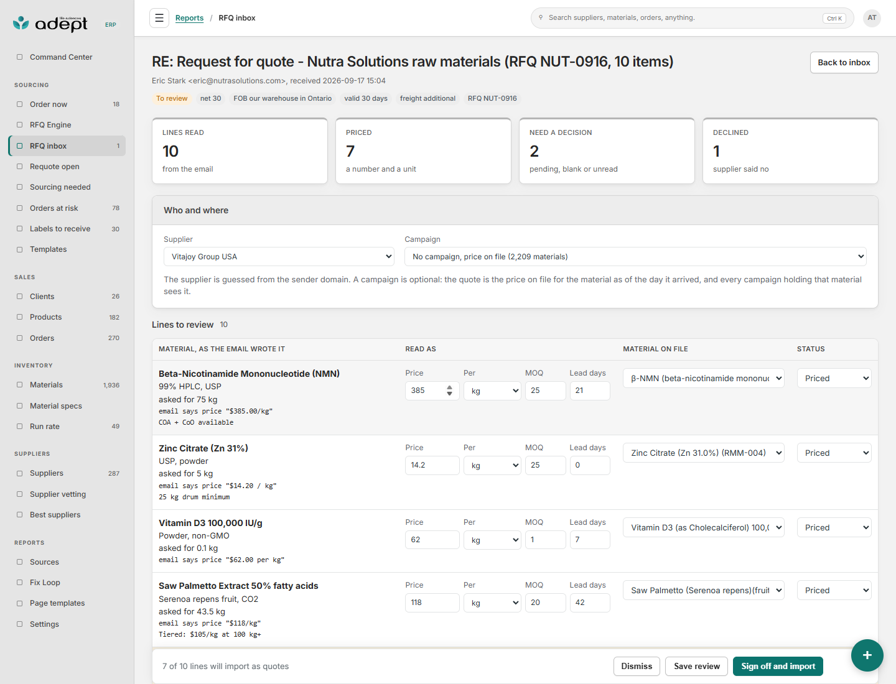Open Requote open in the sidebar

67,167
